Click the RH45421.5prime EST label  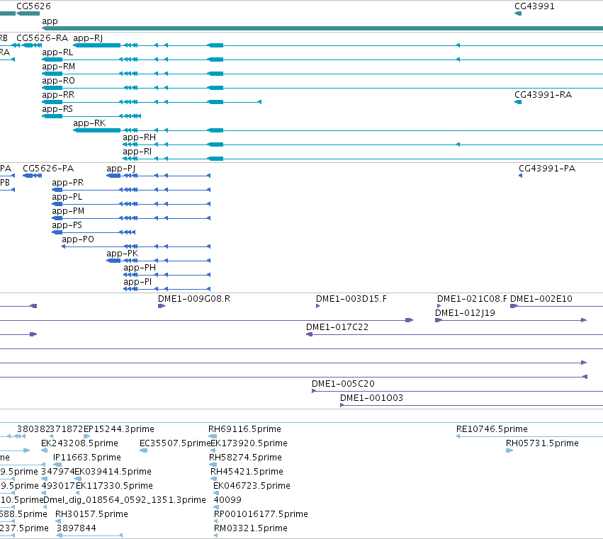247,472
